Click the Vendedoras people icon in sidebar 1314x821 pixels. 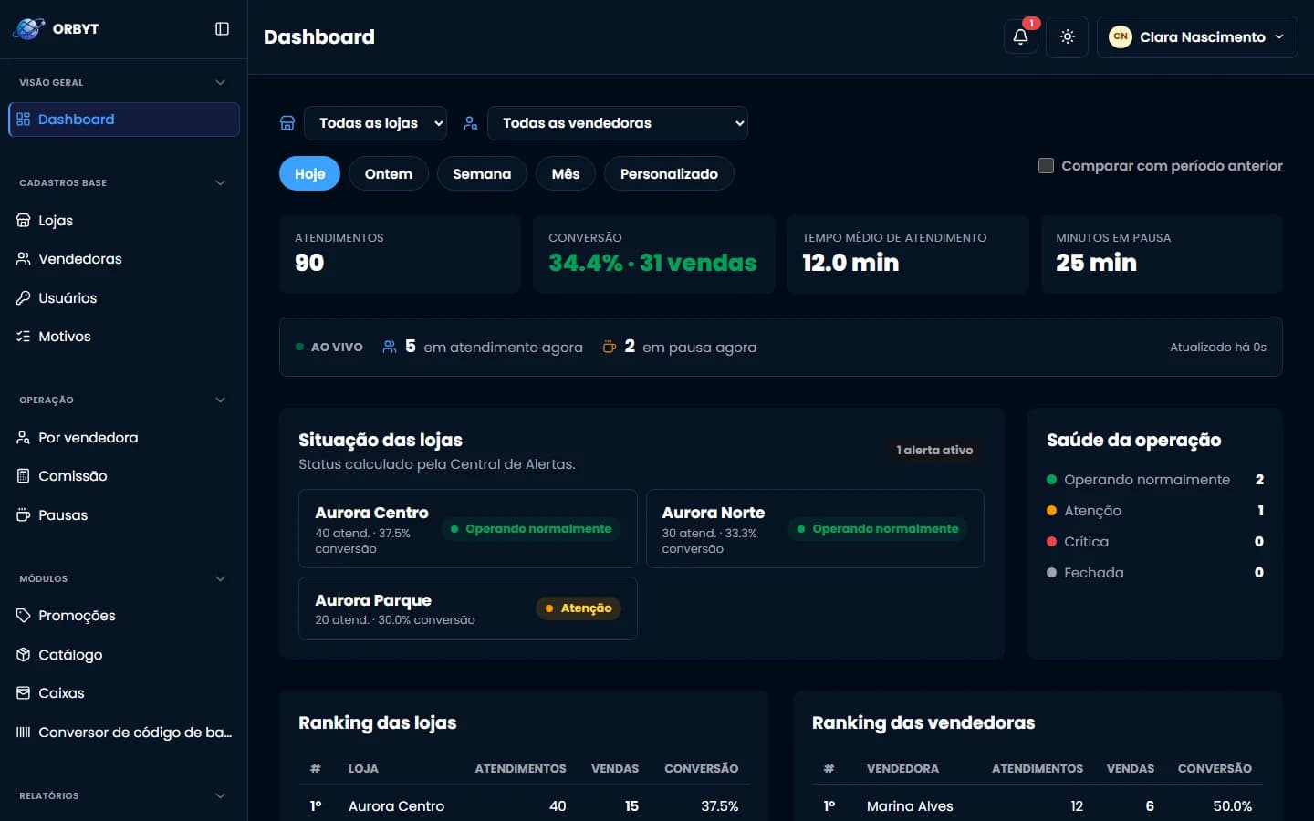(x=24, y=259)
